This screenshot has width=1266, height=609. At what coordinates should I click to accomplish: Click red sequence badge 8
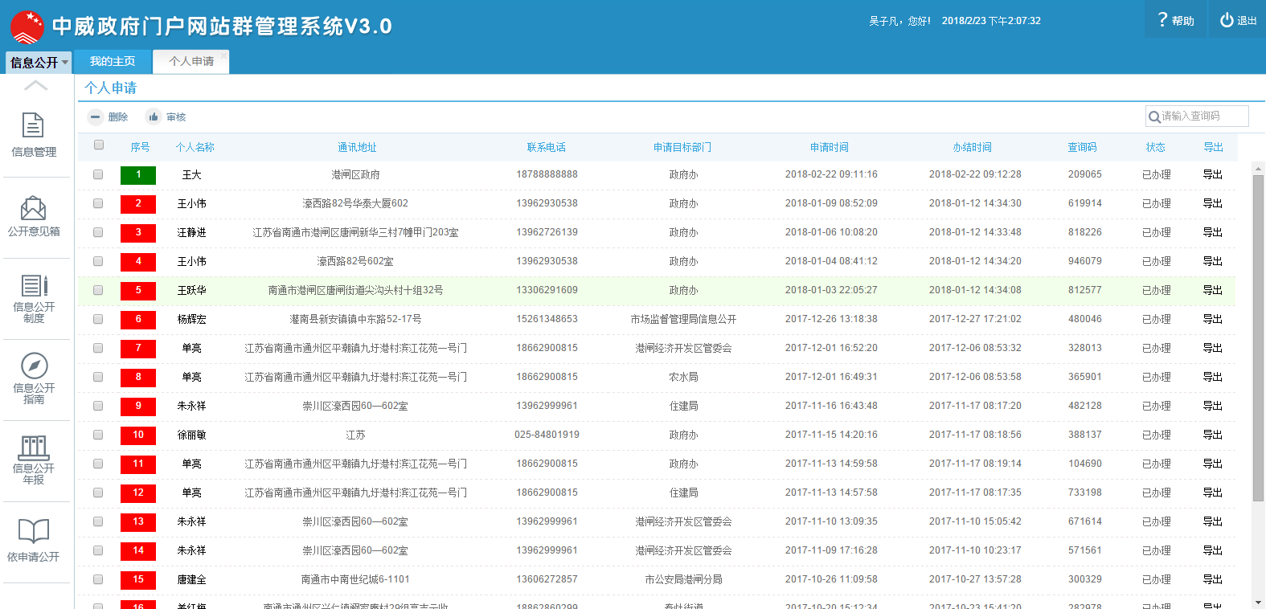pos(138,378)
